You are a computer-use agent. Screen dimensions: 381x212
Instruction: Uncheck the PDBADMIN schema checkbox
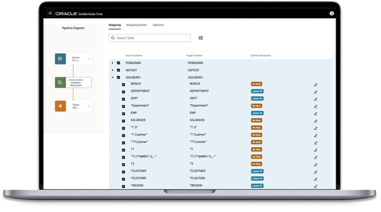click(118, 63)
